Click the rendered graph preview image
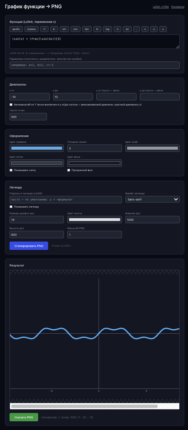 pos(95,336)
